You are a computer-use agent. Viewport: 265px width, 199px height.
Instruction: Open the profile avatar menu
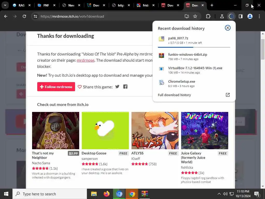coord(250,16)
